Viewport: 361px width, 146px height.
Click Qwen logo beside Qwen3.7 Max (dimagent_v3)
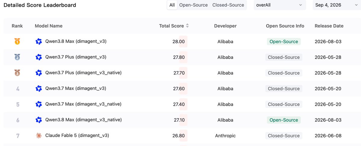(x=39, y=88)
